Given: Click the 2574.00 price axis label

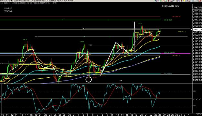Looking at the screenshot, I should coord(197,11).
